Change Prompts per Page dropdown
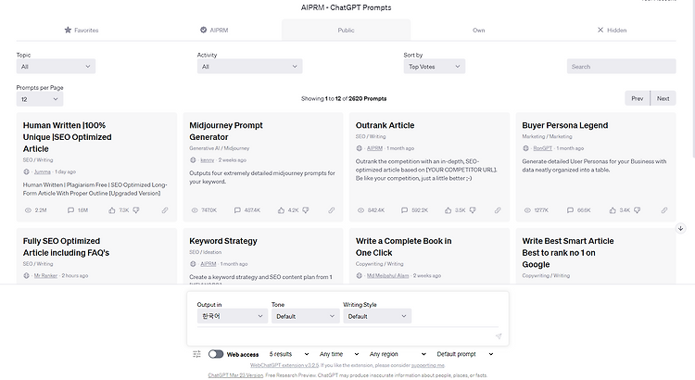Viewport: 695px width, 380px height. (x=40, y=99)
